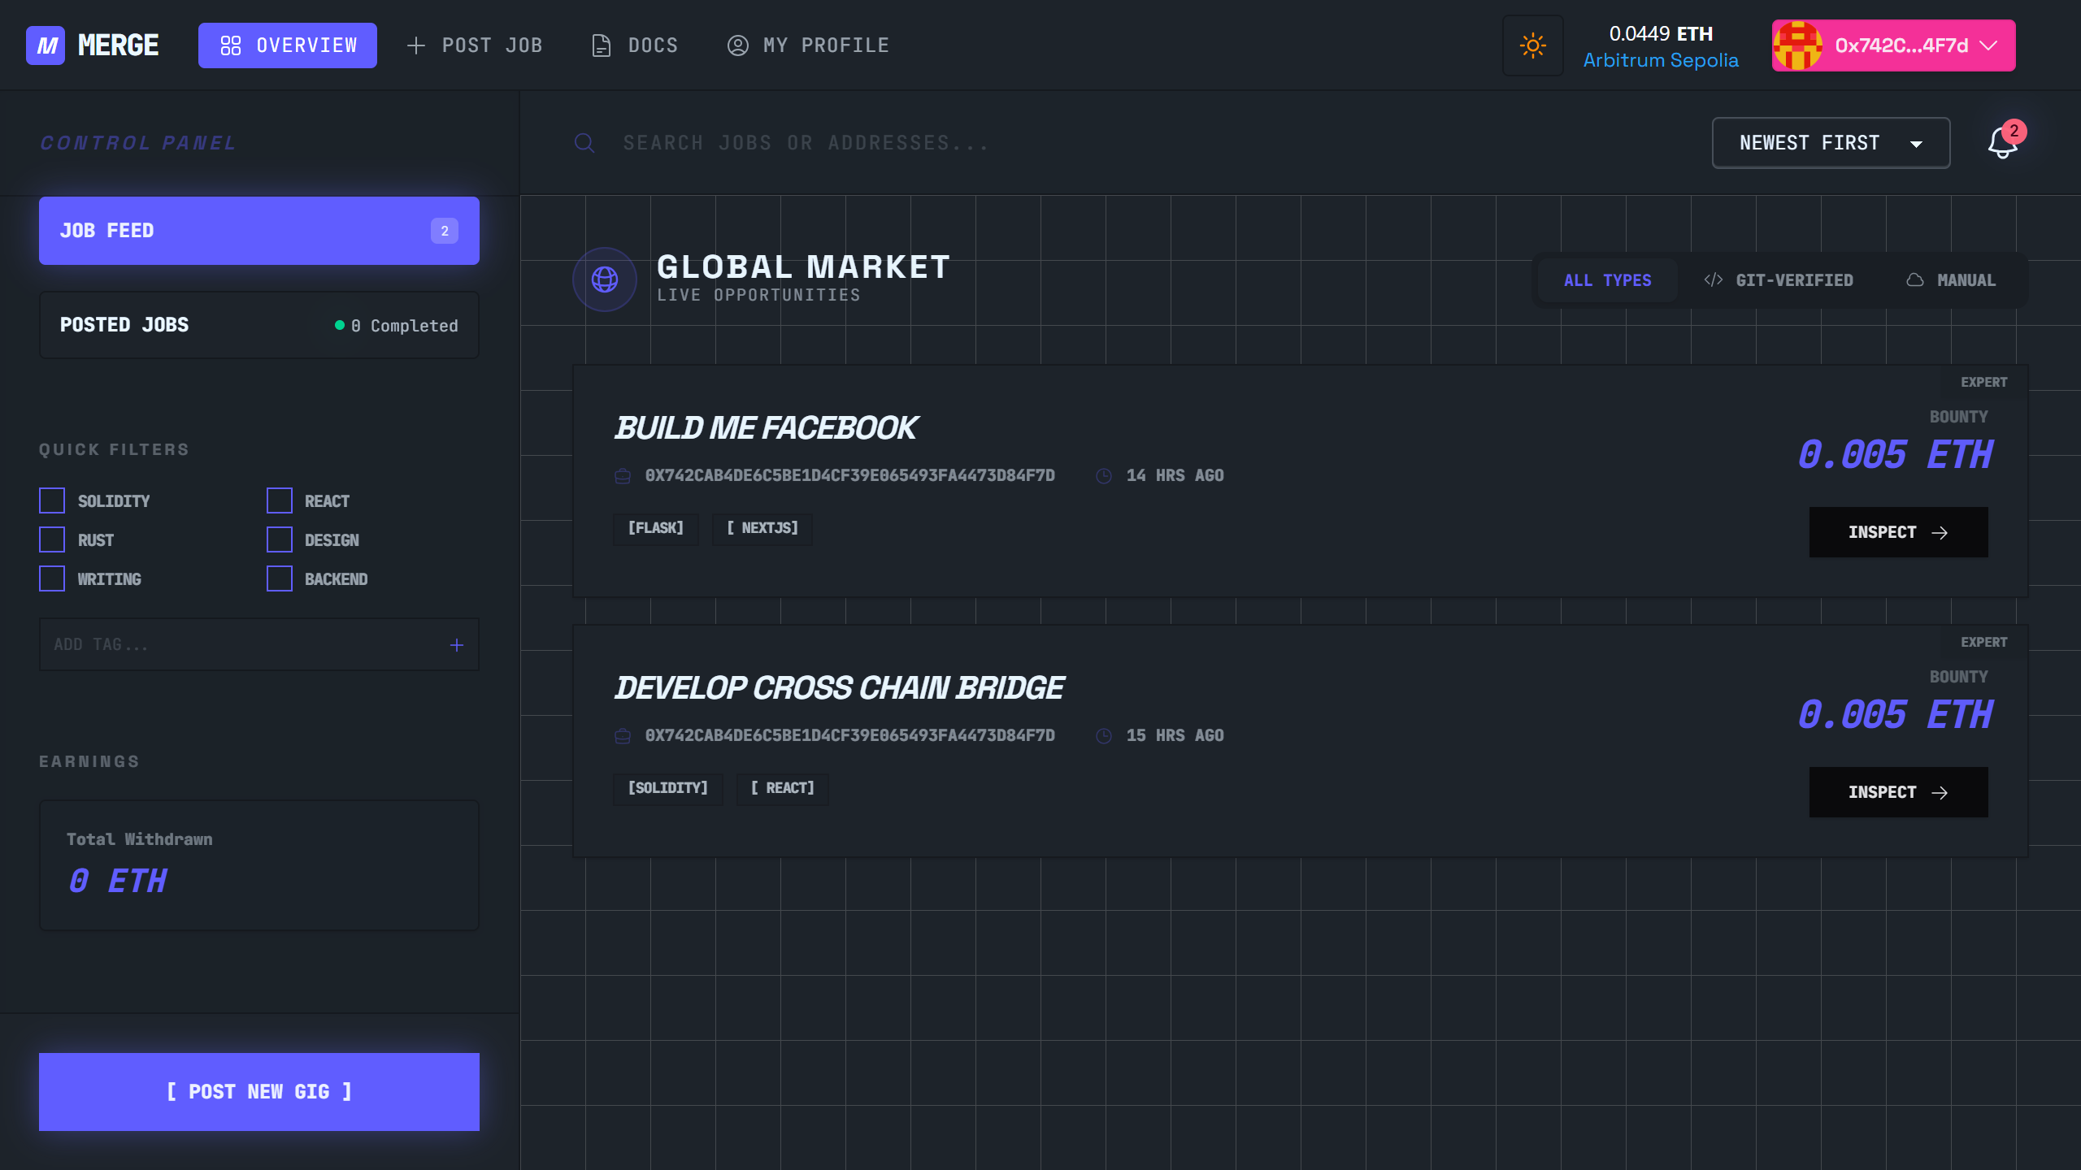This screenshot has width=2081, height=1170.
Task: Enable the Solidity quick filter checkbox
Action: pyautogui.click(x=52, y=500)
